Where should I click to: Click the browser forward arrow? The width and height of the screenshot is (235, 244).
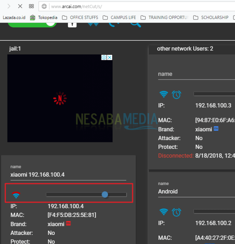9,6
